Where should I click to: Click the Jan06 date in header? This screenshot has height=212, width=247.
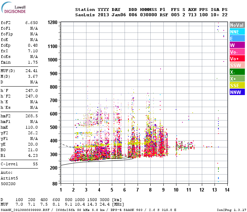tap(119, 15)
